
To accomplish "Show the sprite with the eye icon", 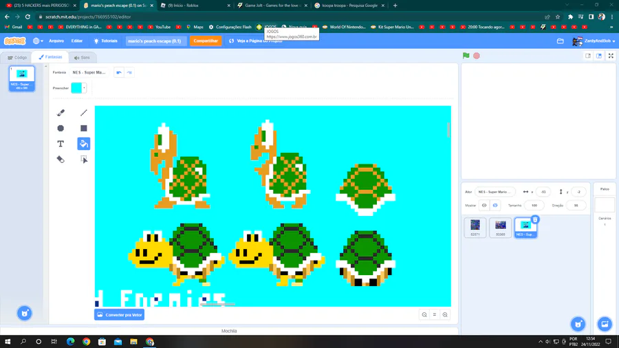I will click(484, 206).
